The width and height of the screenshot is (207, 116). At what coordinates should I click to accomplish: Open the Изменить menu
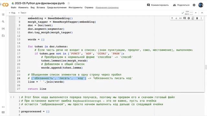pyautogui.click(x=23, y=7)
